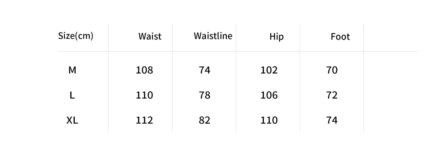433x155 pixels.
Task: Select the Hip column header
Action: coord(277,37)
